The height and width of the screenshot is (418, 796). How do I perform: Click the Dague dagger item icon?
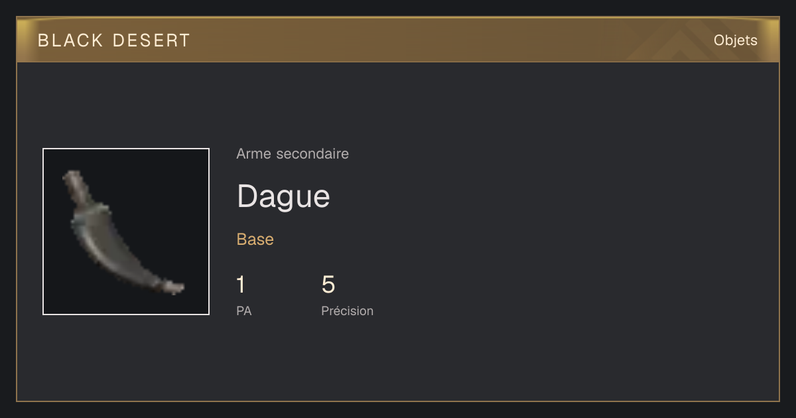point(126,232)
